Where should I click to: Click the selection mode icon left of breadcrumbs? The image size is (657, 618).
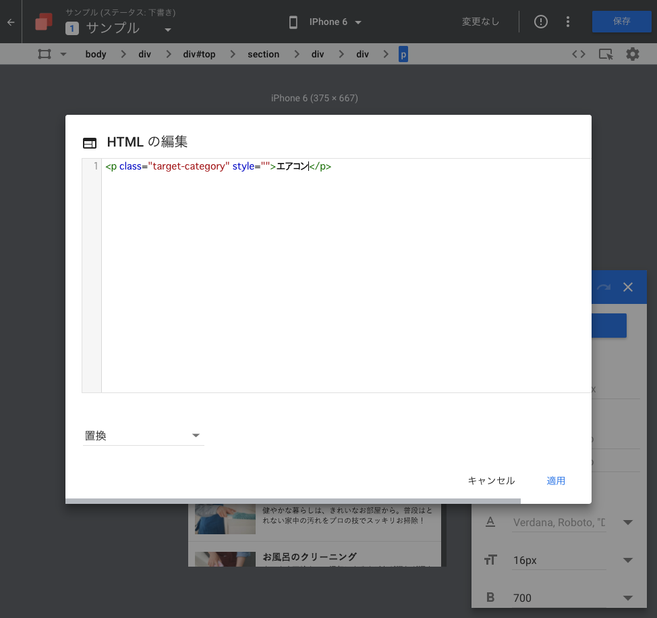click(45, 53)
